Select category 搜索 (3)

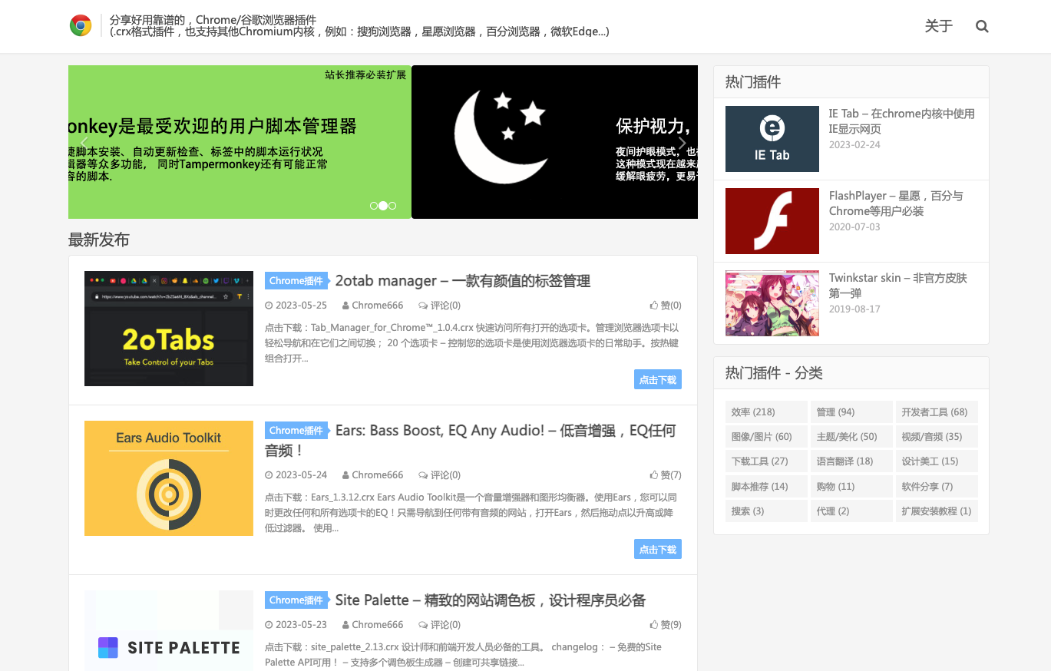[766, 511]
